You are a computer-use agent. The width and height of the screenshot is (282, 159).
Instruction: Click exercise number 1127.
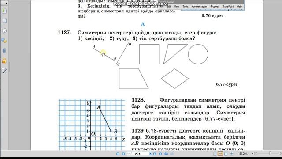[x=64, y=33]
